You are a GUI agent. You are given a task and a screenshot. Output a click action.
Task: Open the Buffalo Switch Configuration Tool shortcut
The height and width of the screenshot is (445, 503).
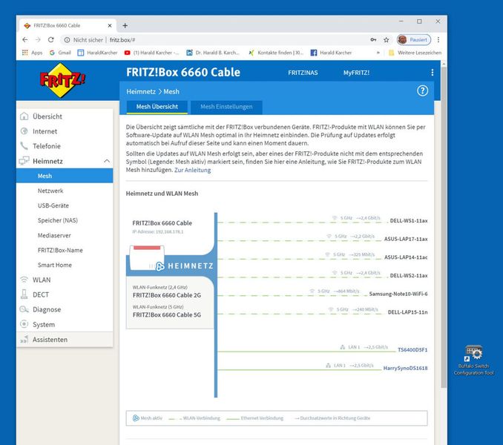473,360
